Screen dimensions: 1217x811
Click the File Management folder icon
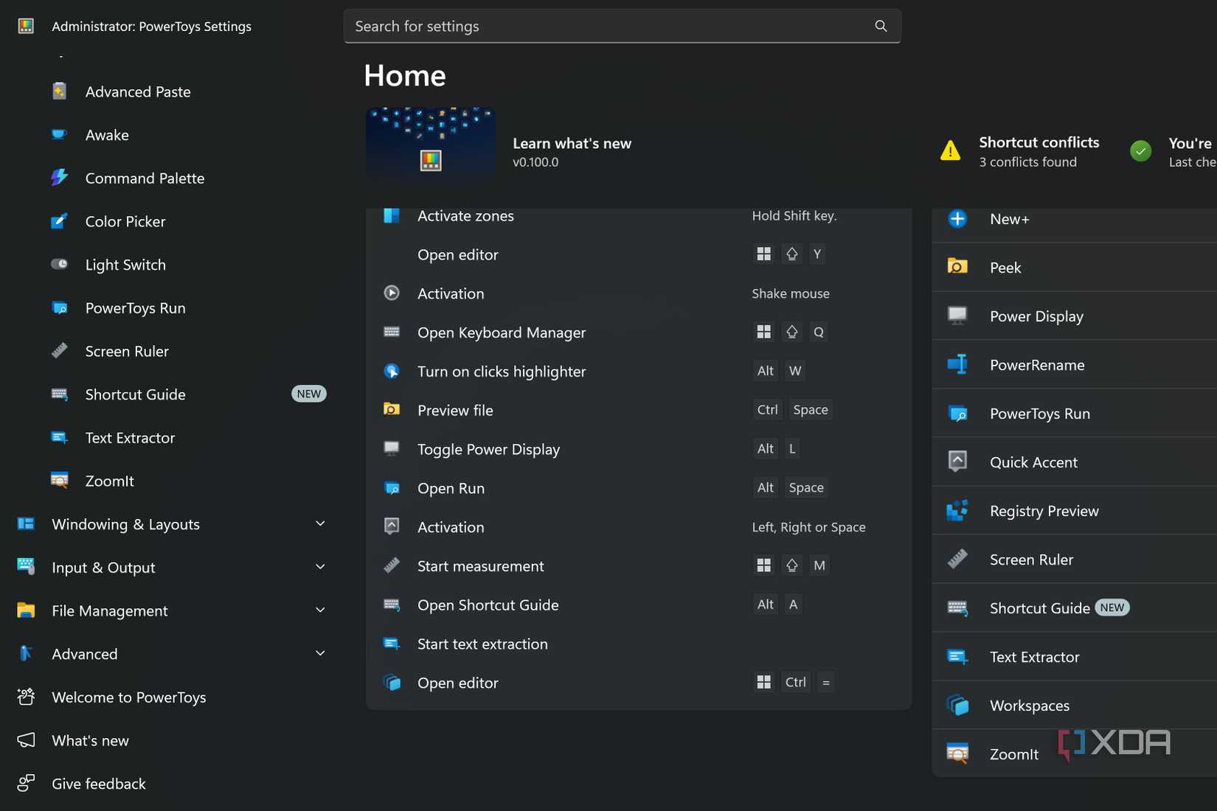[26, 610]
